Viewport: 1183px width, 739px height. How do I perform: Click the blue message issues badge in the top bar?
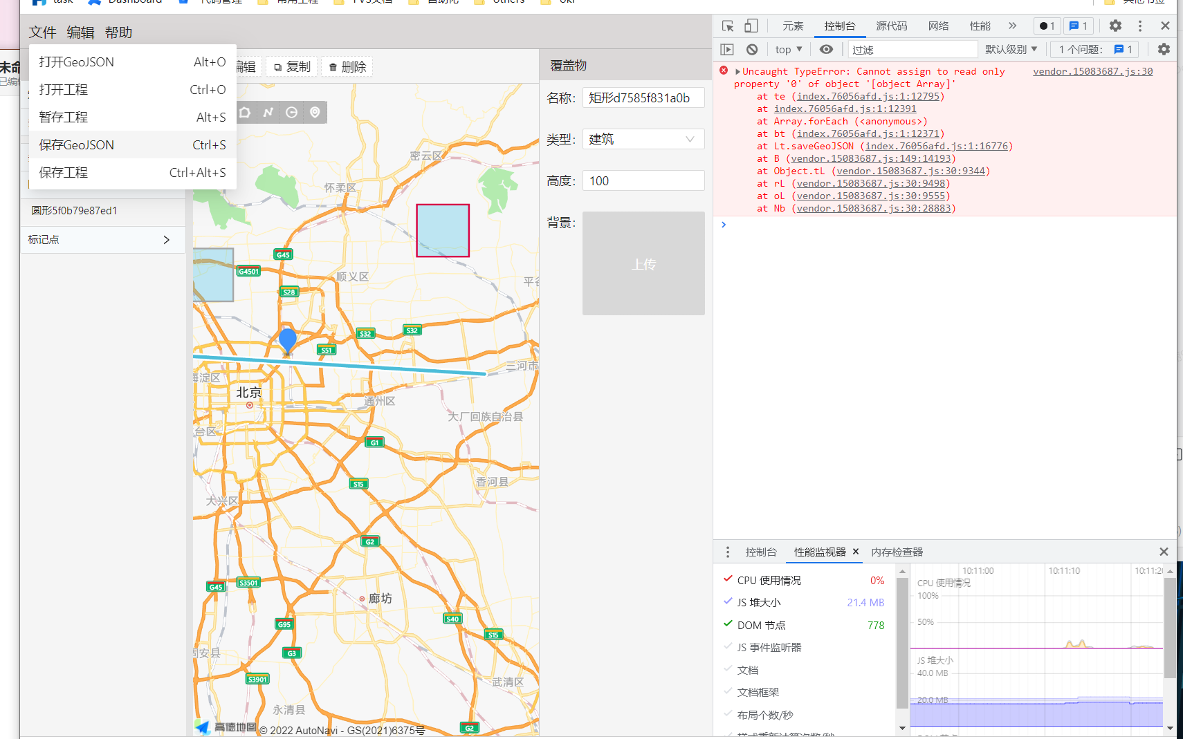[1079, 26]
